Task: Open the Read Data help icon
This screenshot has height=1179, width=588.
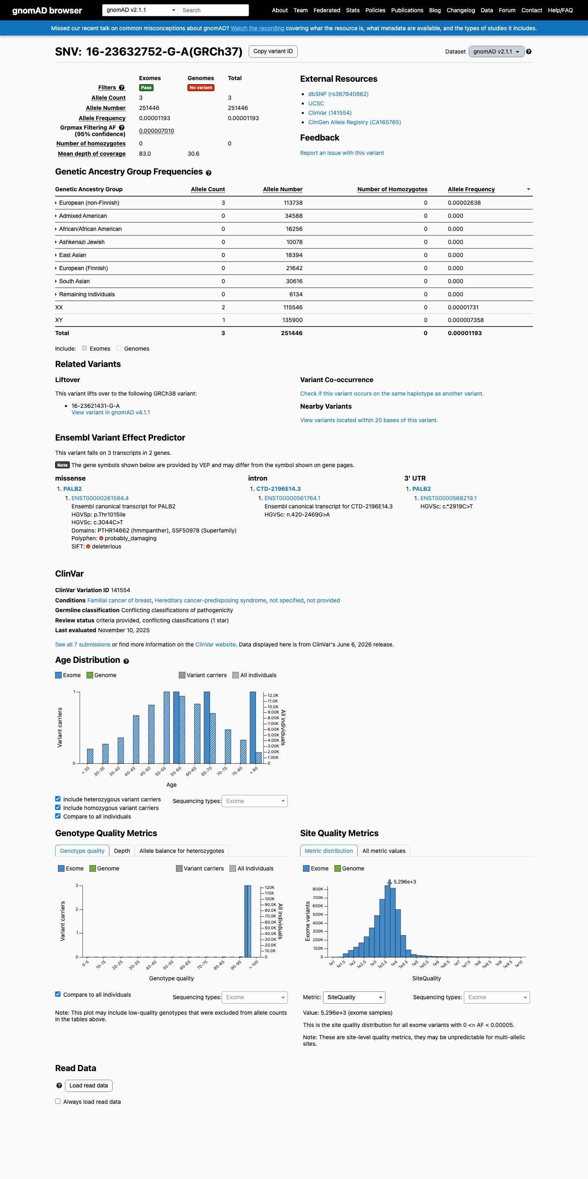Action: pos(59,1086)
